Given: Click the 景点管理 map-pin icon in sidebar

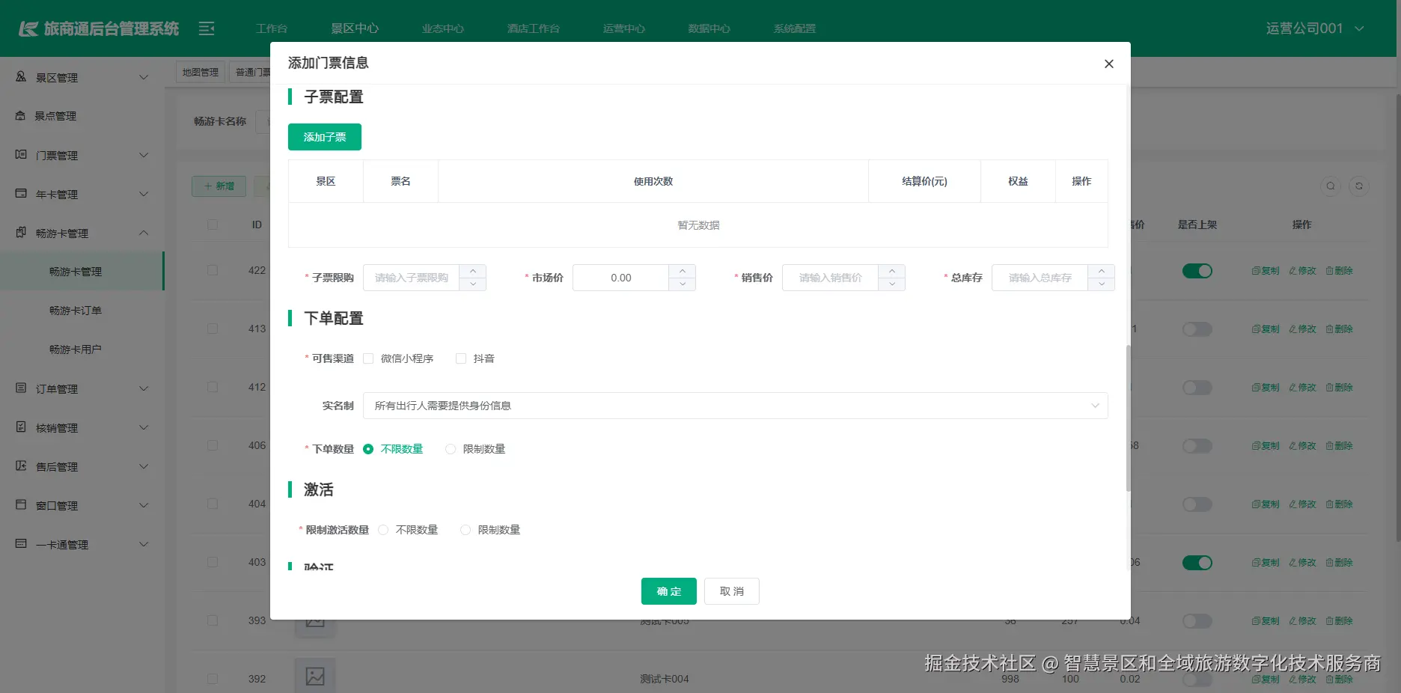Looking at the screenshot, I should point(21,115).
